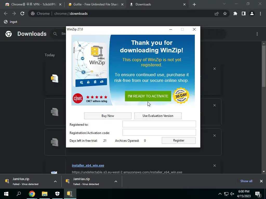
Task: Expand second JamHax.zip download options
Action: click(116, 181)
